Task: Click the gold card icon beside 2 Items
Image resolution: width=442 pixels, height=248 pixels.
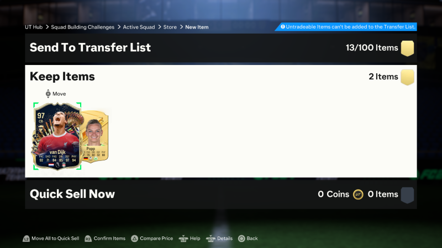Action: tap(407, 77)
